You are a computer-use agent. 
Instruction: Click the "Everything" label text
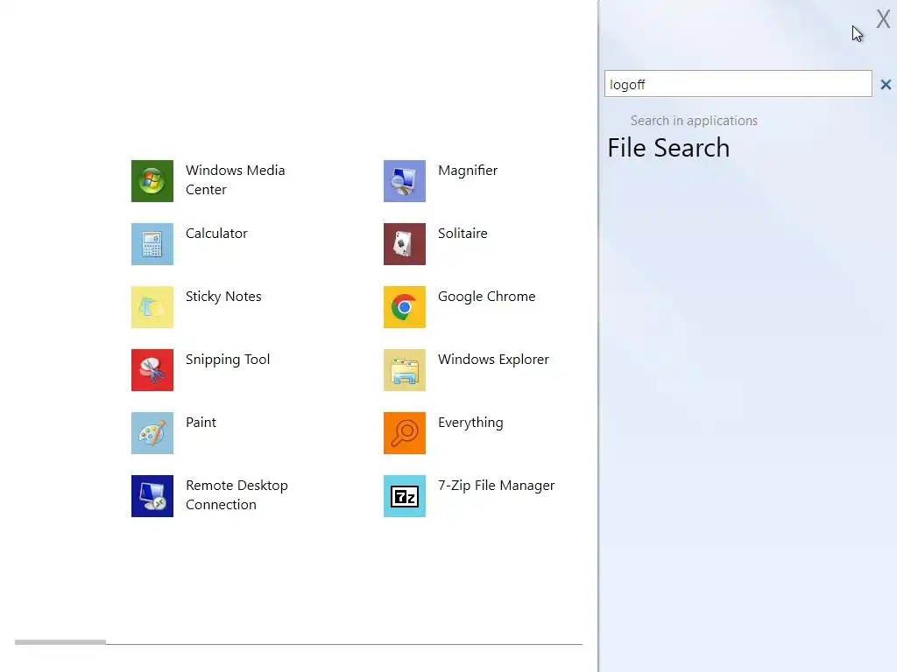(x=470, y=423)
